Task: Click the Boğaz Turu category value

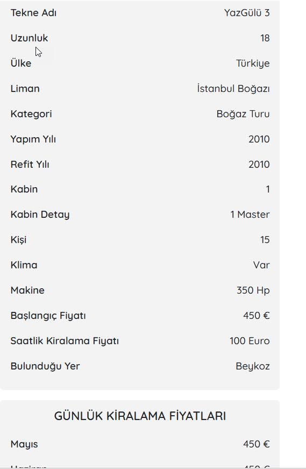Action: pos(243,114)
